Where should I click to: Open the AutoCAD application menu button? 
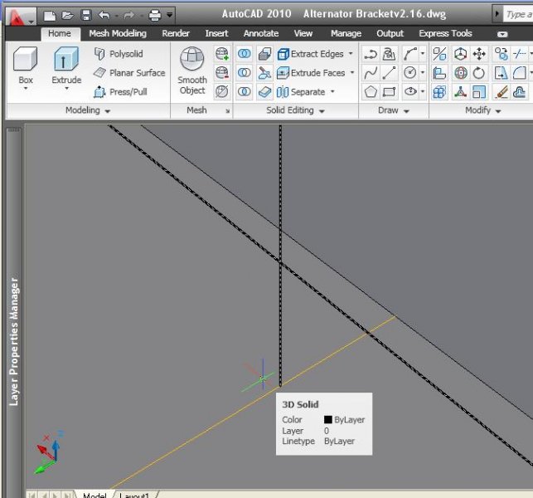click(x=21, y=16)
